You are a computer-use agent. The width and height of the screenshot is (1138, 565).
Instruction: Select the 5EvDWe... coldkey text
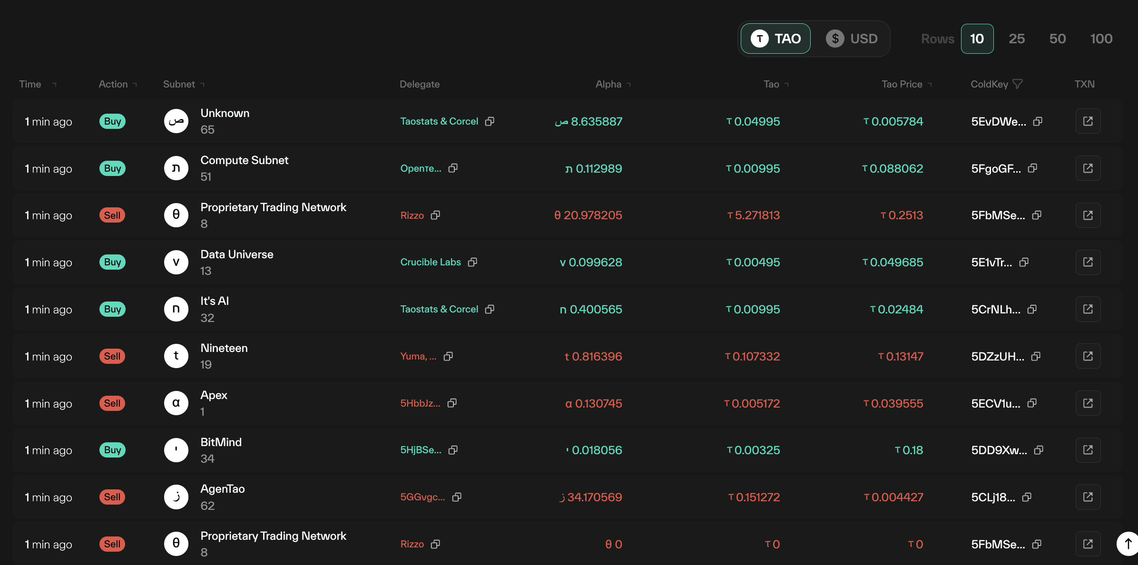pyautogui.click(x=998, y=122)
